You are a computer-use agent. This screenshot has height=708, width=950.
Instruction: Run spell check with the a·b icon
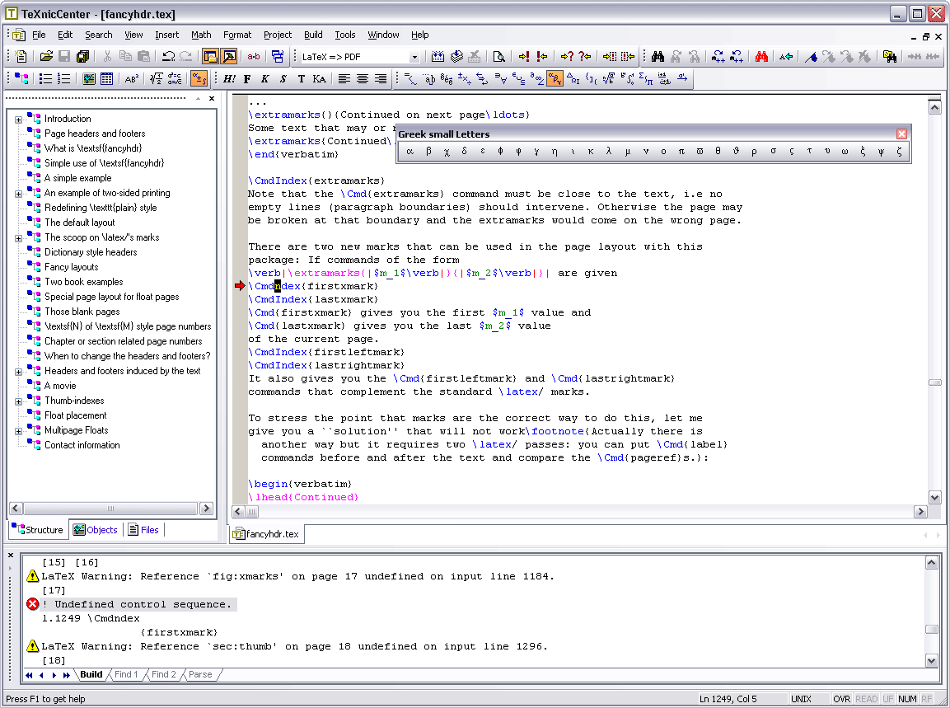point(253,57)
